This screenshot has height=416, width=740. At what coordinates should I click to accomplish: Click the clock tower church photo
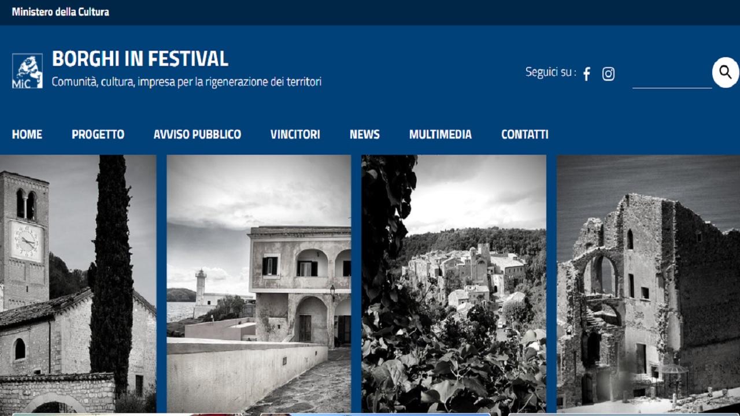[x=78, y=284]
